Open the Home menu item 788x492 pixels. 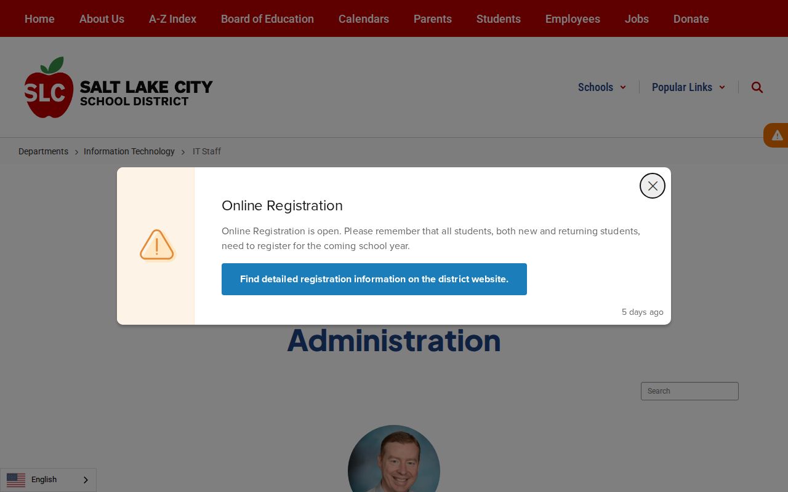39,19
